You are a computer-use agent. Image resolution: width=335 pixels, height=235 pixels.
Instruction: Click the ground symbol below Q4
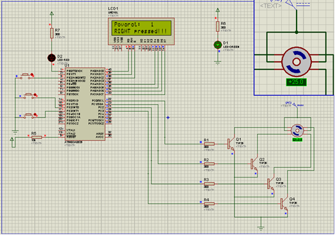pyautogui.click(x=261, y=227)
